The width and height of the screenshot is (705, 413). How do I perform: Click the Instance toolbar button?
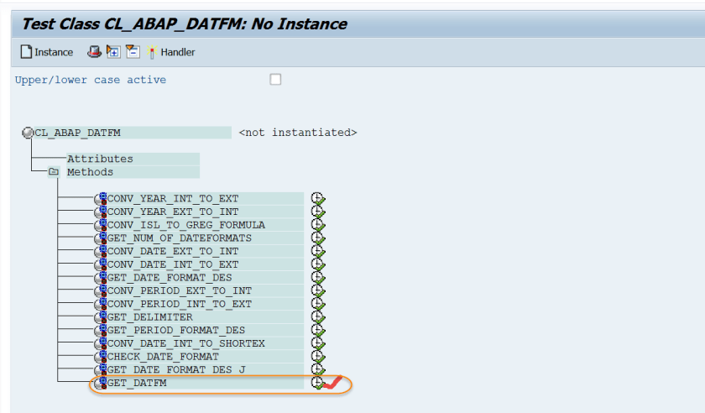(47, 52)
